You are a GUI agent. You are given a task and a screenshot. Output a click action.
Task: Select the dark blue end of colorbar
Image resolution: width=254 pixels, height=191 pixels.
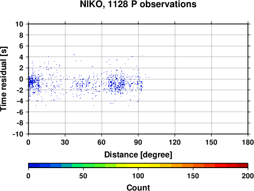click(x=34, y=166)
